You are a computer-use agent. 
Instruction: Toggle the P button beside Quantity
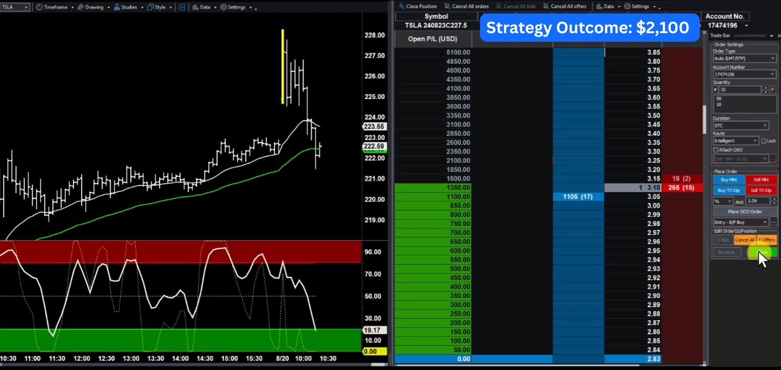(773, 89)
